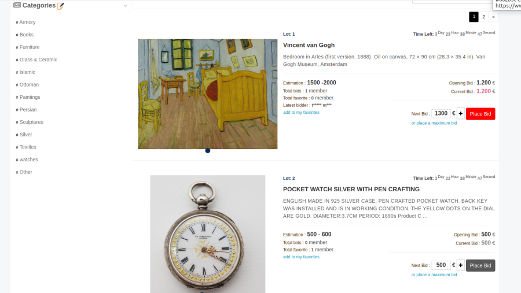Click the Lot 1 next bid amount field

tap(441, 113)
